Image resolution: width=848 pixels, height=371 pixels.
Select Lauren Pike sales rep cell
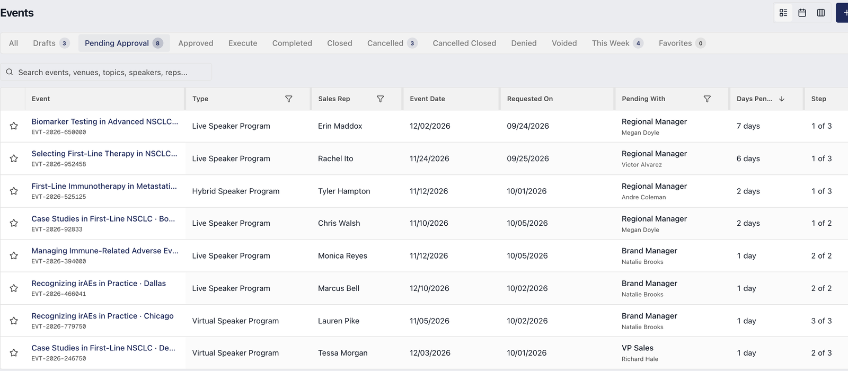point(339,321)
